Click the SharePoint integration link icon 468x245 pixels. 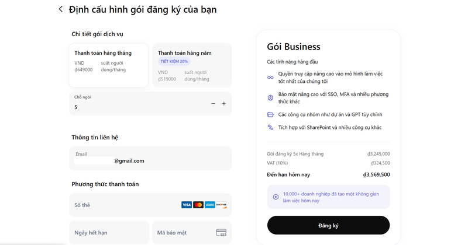270,127
